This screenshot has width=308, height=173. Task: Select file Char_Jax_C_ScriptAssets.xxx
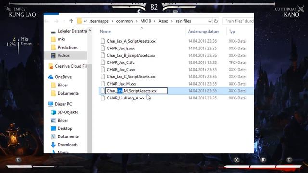131,76
